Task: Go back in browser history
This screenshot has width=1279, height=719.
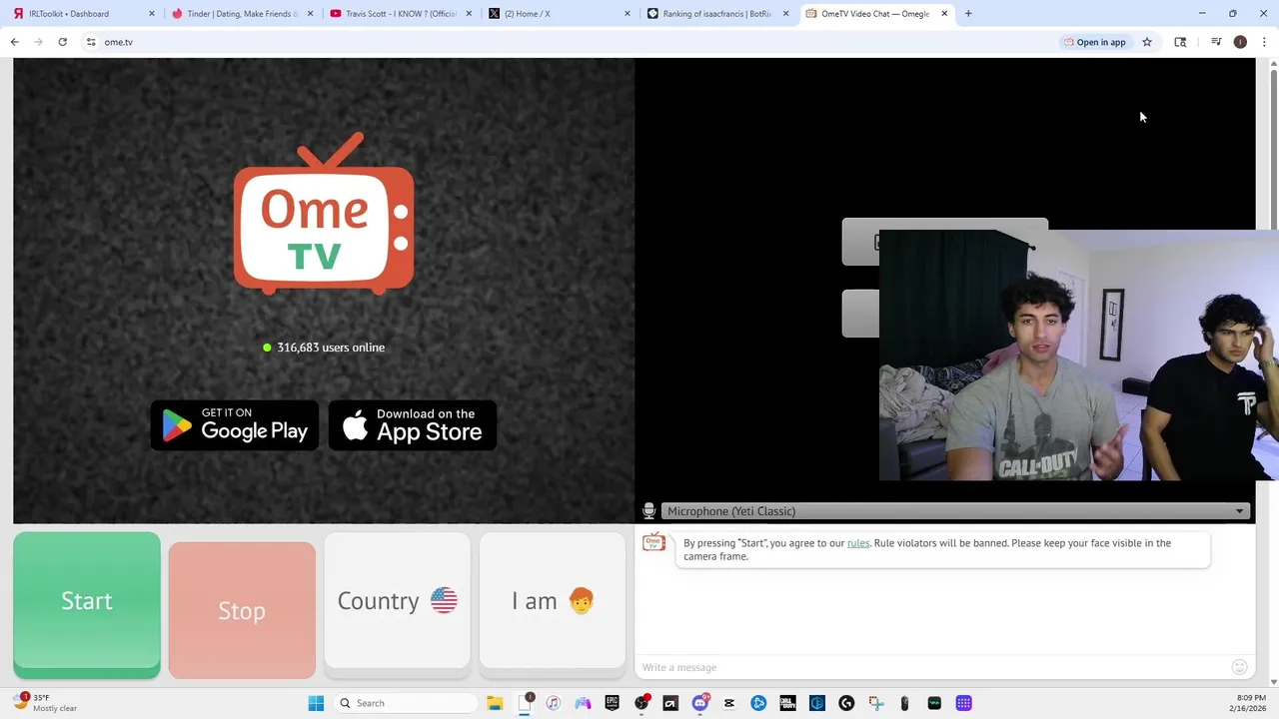Action: click(x=14, y=42)
